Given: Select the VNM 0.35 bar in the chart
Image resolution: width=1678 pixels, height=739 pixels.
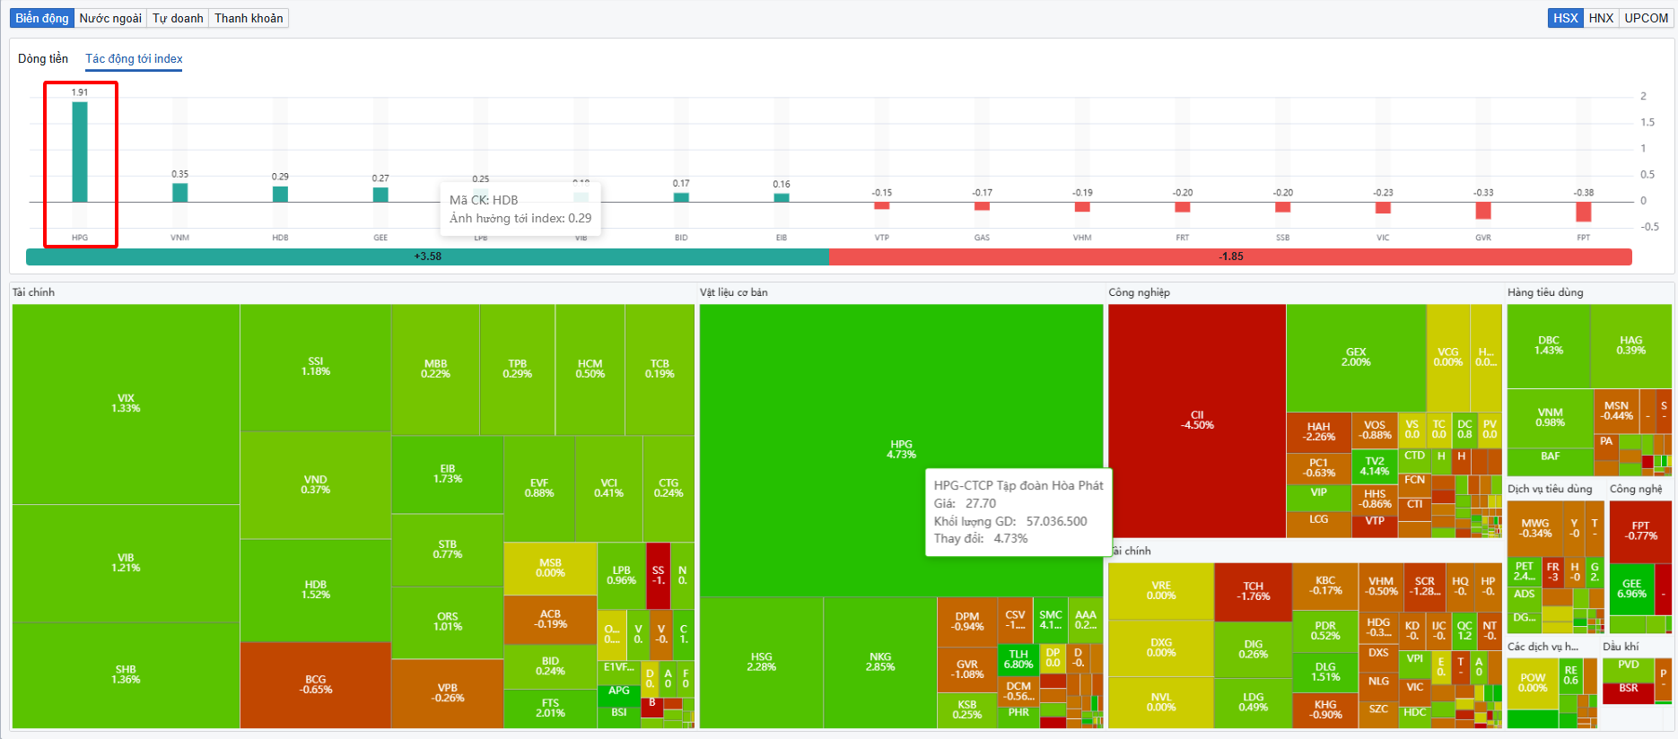Looking at the screenshot, I should [x=180, y=193].
